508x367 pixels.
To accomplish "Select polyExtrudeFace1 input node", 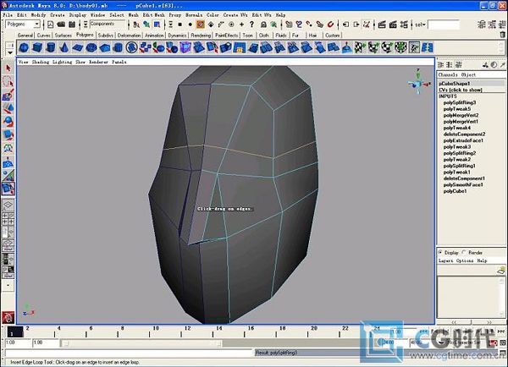I will coord(463,140).
